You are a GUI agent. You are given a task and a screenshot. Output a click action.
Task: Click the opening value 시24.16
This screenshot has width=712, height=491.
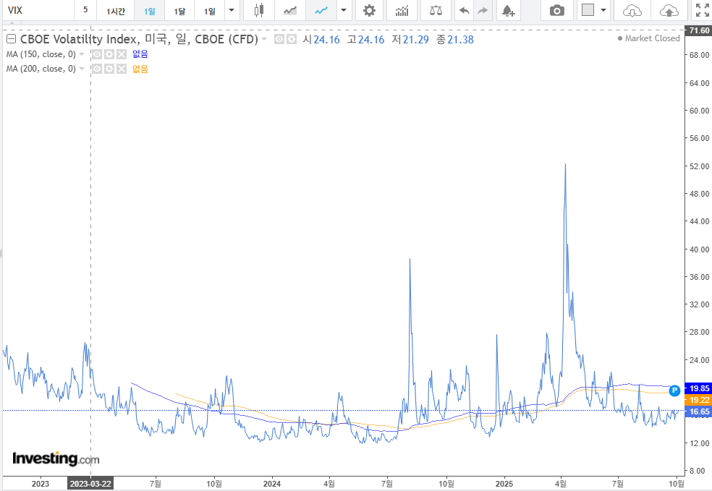point(321,40)
